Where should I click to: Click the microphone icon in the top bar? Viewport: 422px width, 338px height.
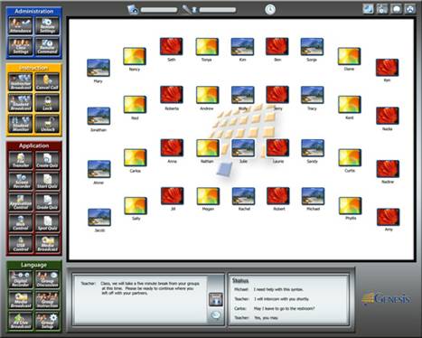coord(186,9)
